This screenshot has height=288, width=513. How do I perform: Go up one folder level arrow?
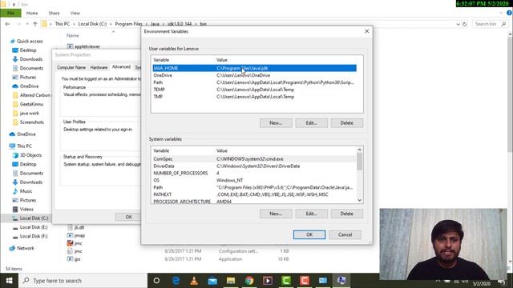35,24
